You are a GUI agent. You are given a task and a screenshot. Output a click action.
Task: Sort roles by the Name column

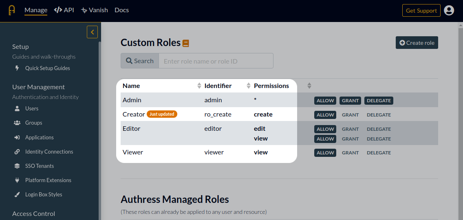click(x=199, y=86)
